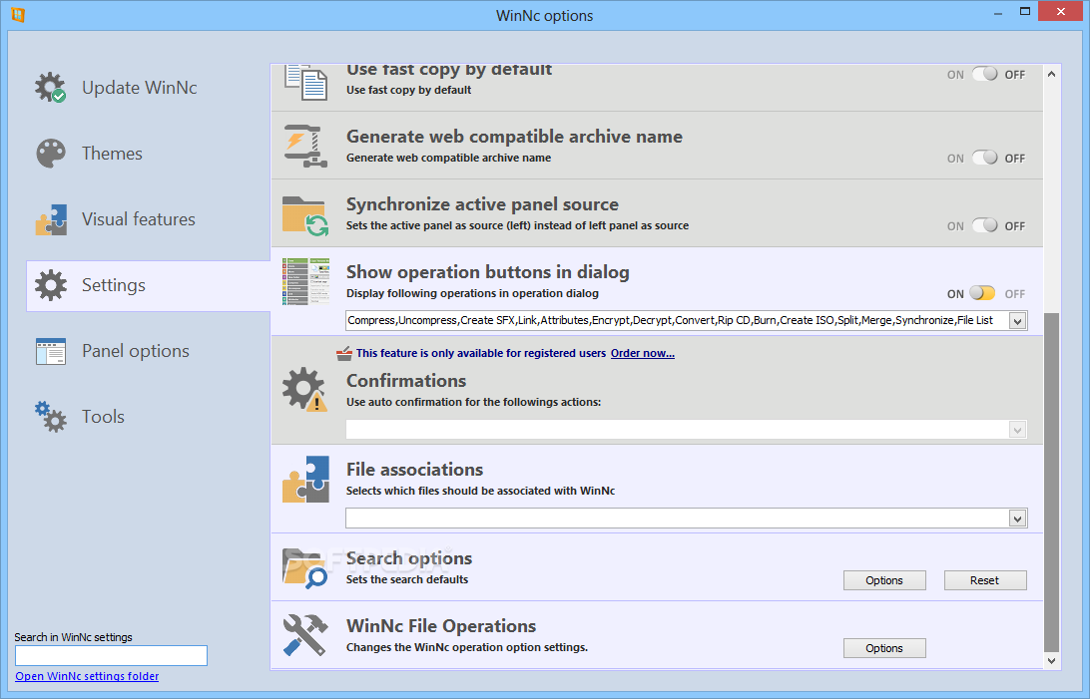1090x699 pixels.
Task: Open the Confirmations actions dropdown
Action: (x=1018, y=430)
